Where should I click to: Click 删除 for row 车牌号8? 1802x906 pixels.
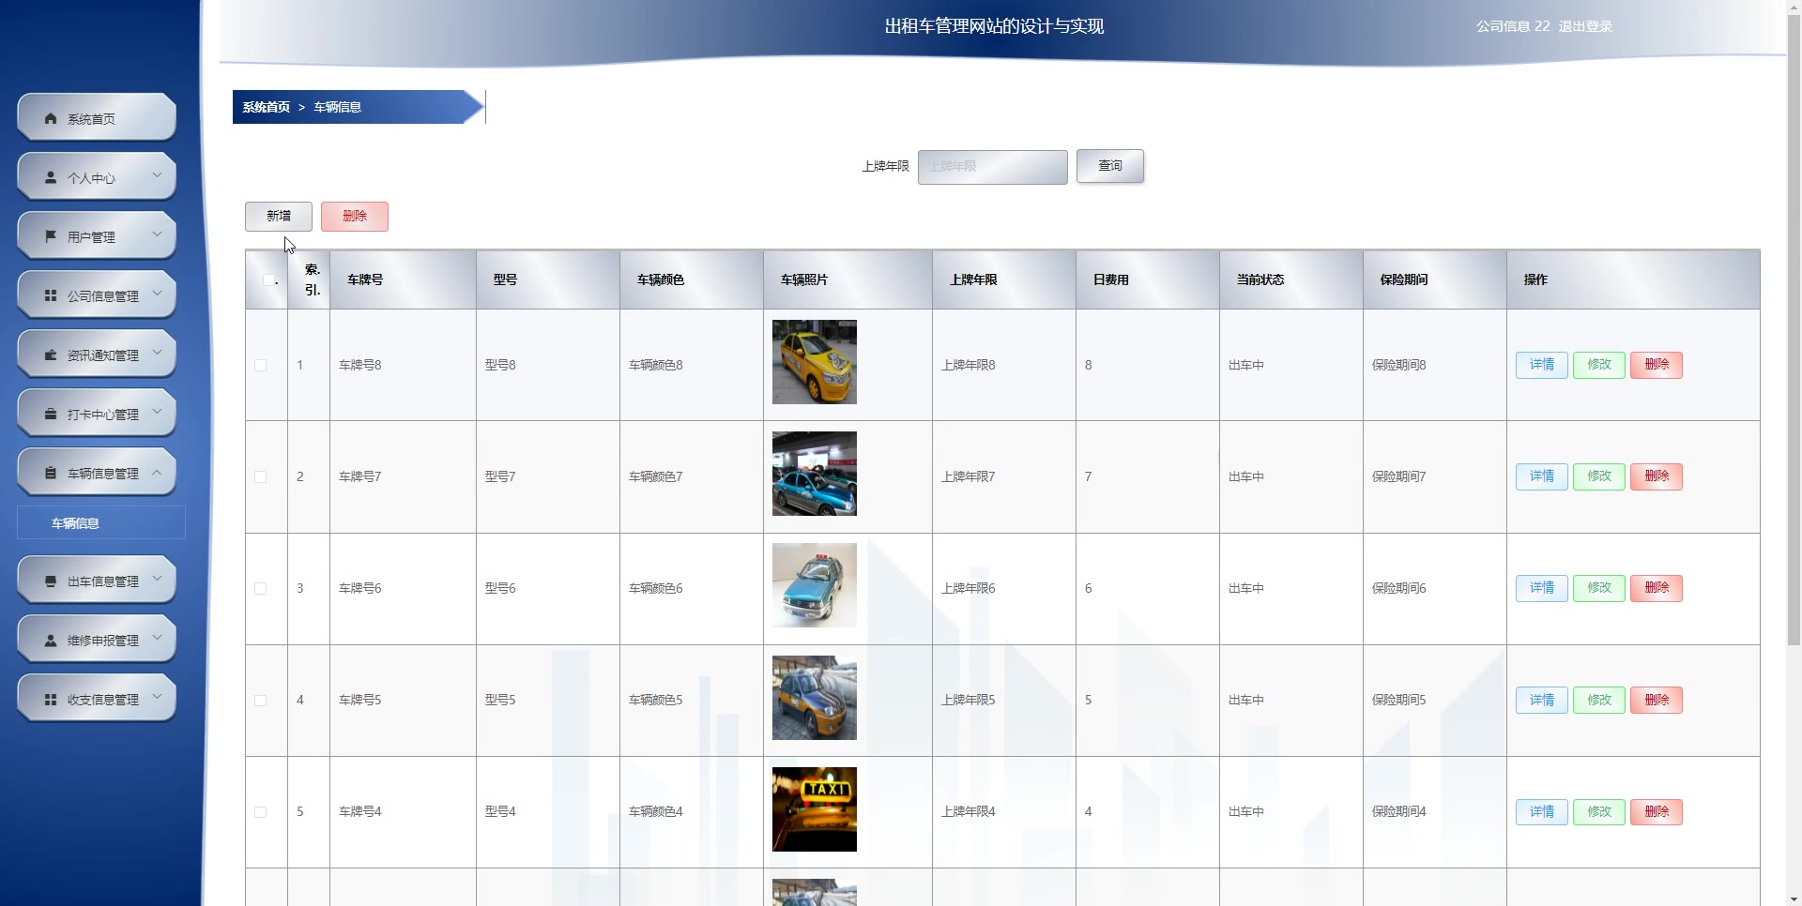pyautogui.click(x=1657, y=365)
